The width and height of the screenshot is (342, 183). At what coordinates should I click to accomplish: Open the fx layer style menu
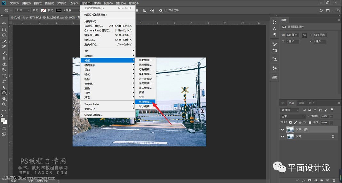point(304,180)
